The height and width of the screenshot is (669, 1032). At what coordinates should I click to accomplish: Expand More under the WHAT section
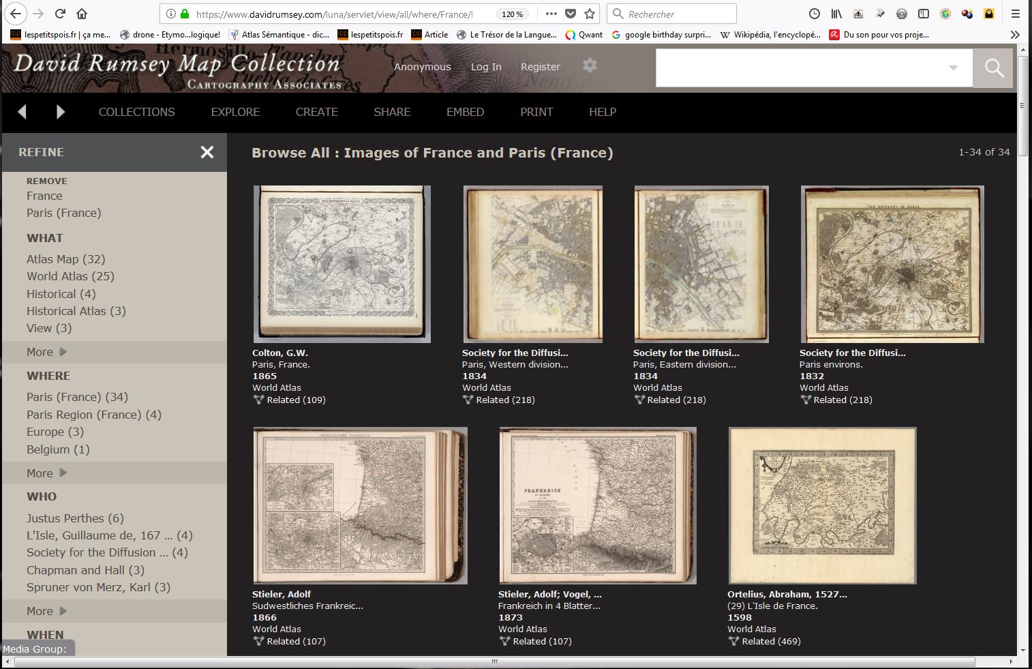click(x=46, y=352)
